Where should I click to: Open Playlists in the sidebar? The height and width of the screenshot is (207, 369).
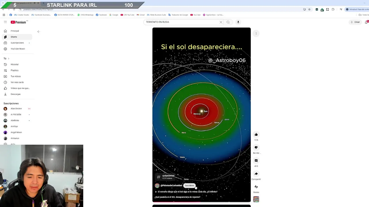click(17, 70)
